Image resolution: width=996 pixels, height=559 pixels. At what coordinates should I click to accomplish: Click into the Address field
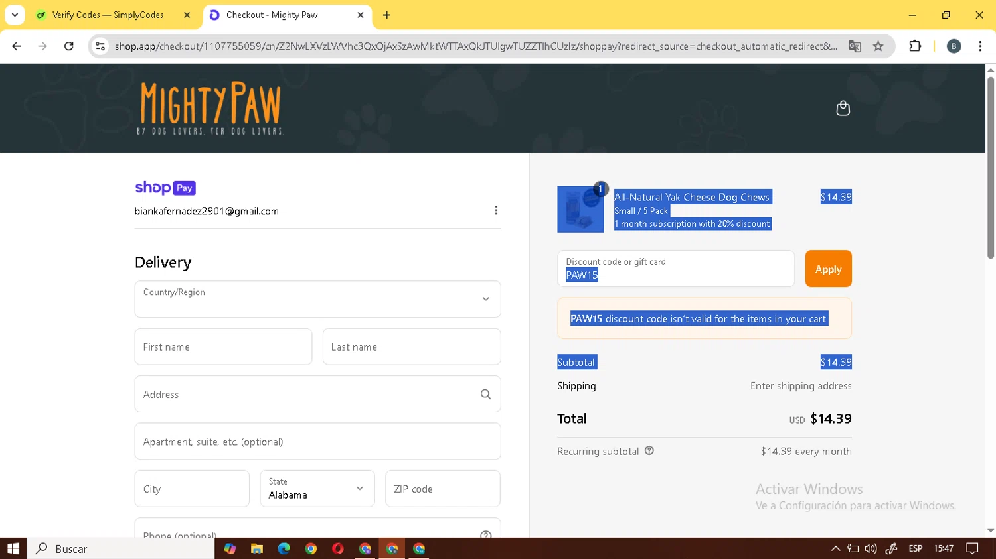317,394
